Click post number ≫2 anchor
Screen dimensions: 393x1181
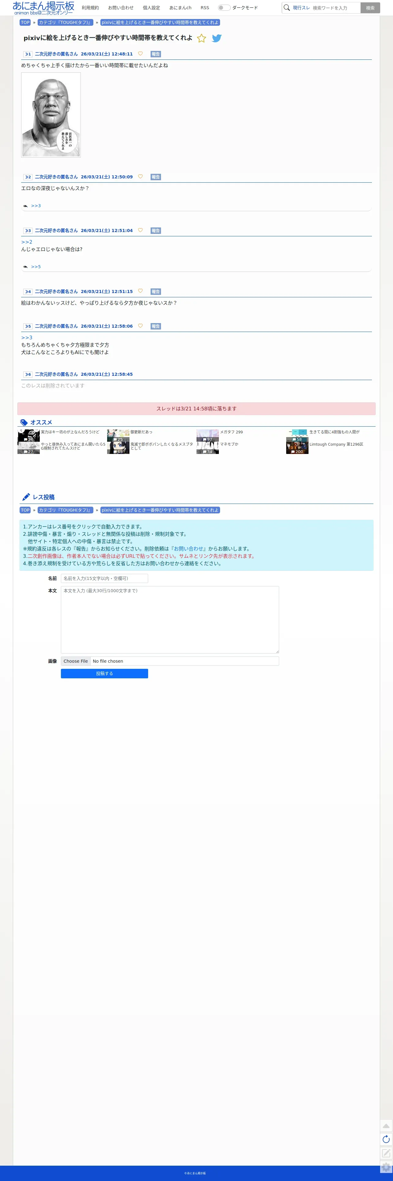pos(28,177)
